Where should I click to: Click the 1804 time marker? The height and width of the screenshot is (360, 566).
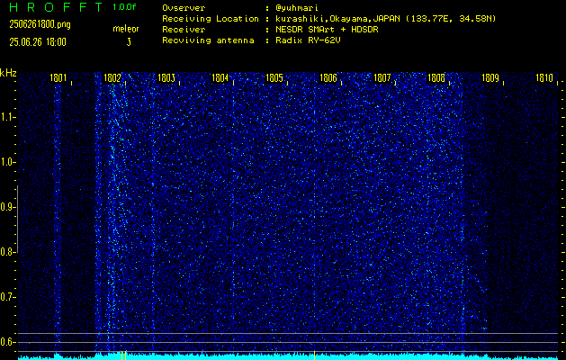tap(220, 78)
